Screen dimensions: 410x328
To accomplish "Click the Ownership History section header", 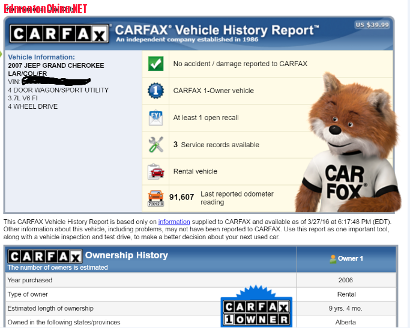I will click(x=126, y=255).
